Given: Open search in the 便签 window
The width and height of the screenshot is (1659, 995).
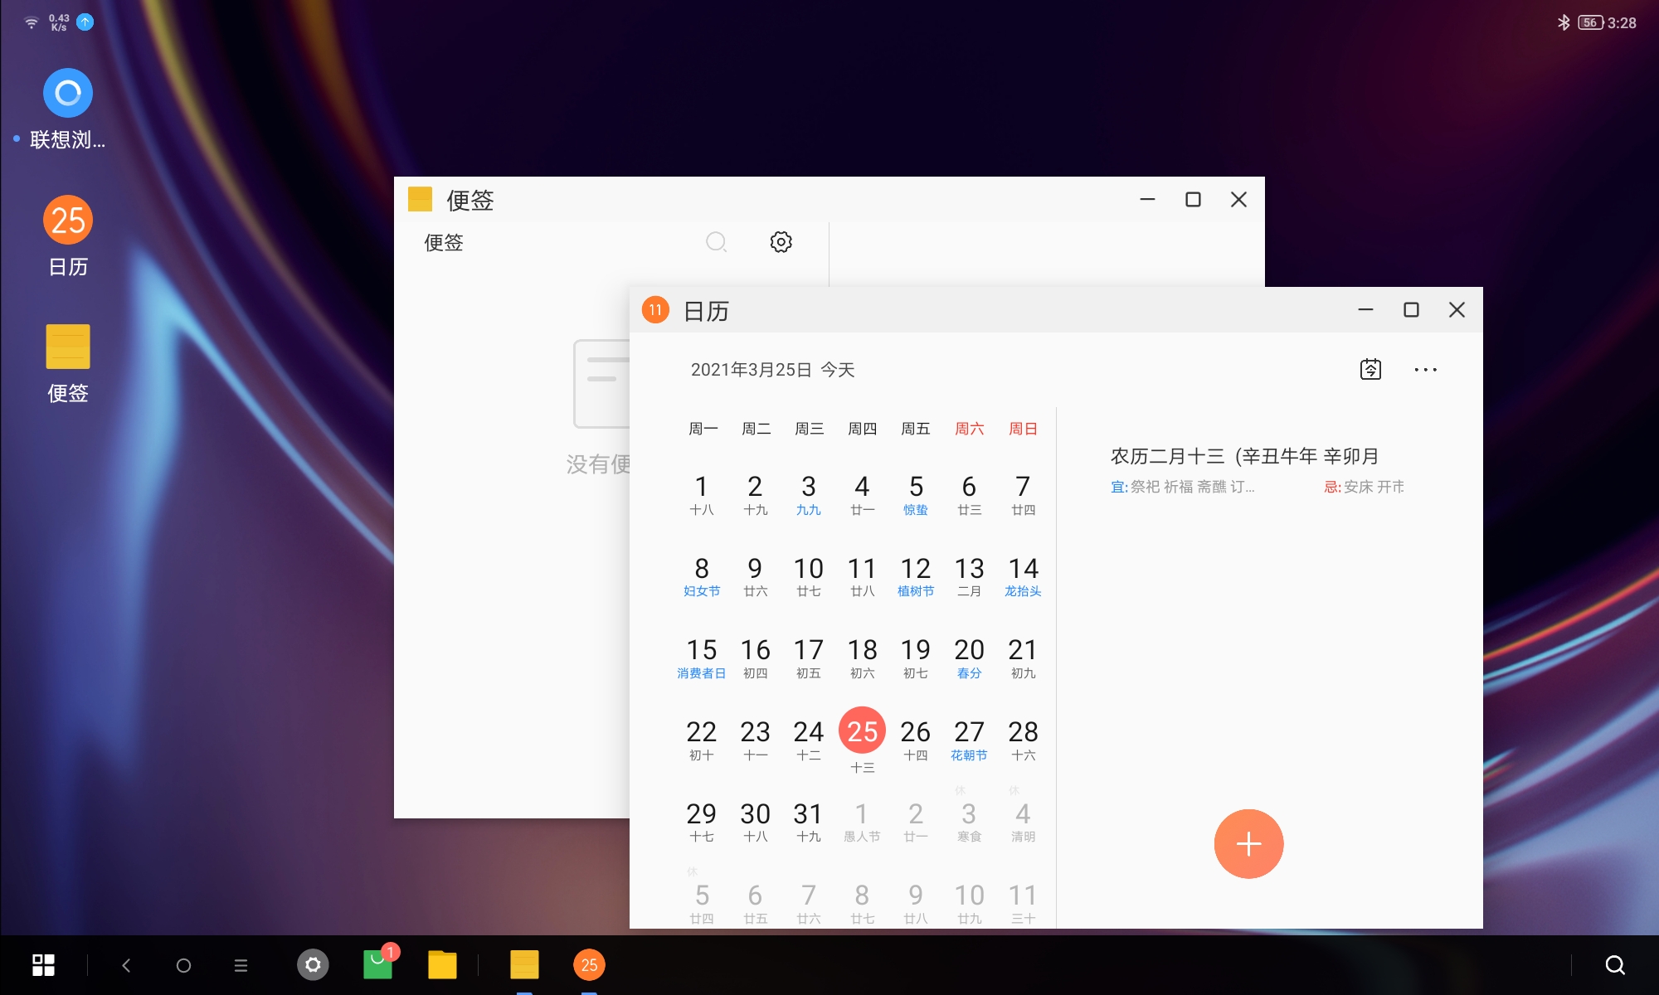Looking at the screenshot, I should click(716, 242).
